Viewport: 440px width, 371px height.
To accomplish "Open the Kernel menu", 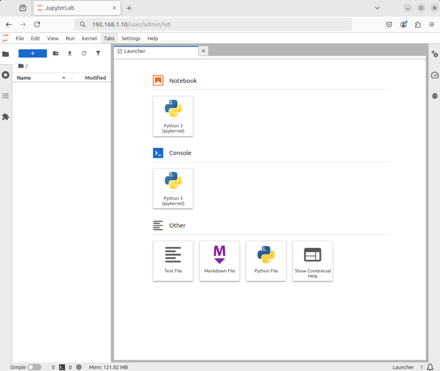I will coord(89,38).
